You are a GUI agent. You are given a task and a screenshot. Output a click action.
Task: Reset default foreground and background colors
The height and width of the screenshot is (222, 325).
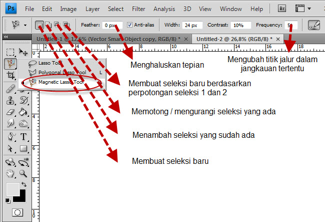7,200
